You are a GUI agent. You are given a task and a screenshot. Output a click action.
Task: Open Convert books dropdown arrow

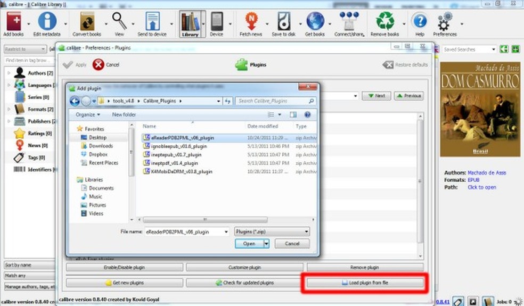coord(106,24)
